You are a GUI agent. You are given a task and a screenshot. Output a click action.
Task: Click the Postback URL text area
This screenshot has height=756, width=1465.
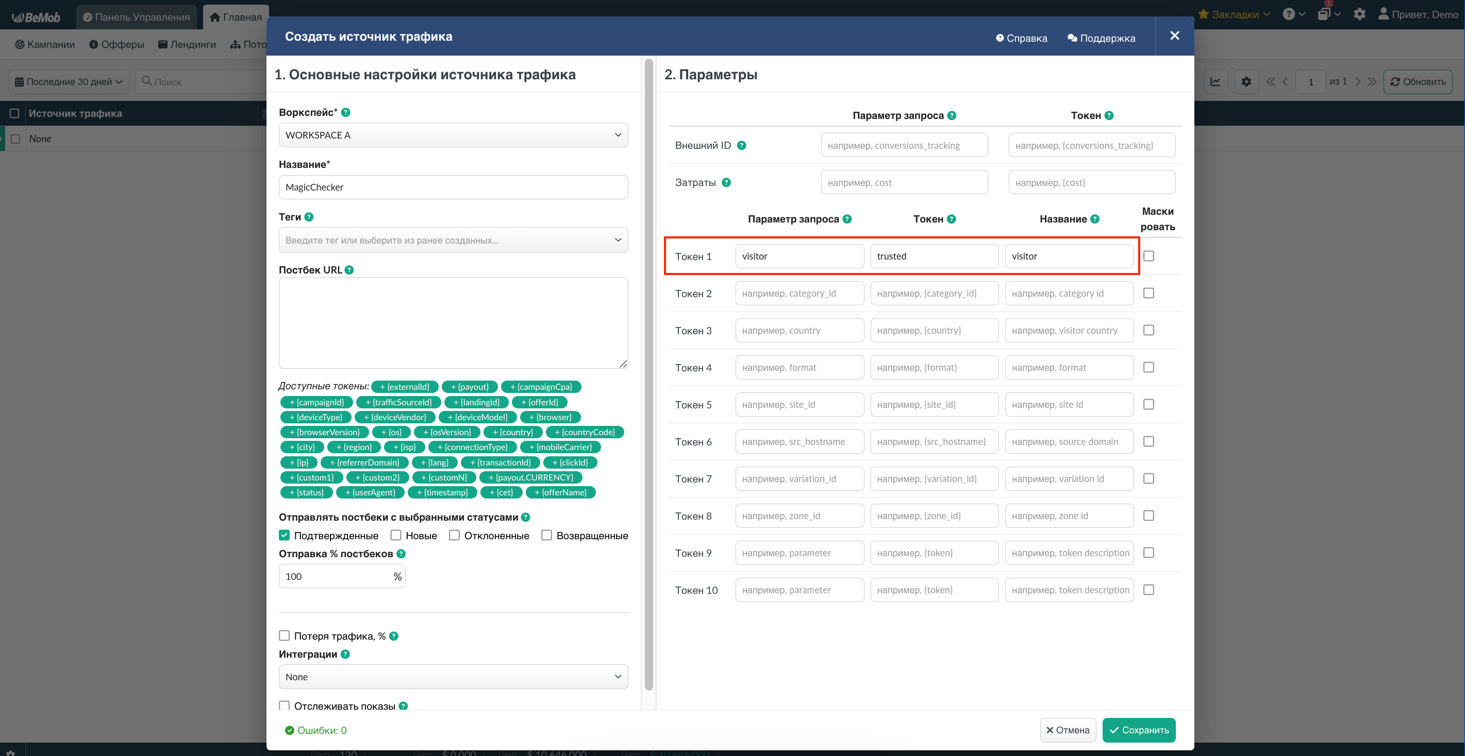click(453, 322)
